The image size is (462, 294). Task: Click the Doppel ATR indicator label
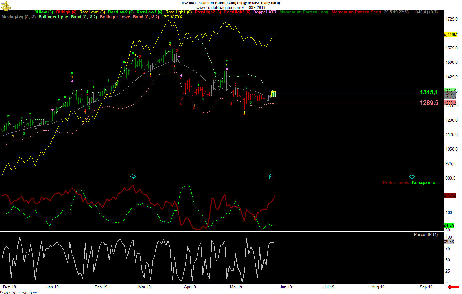(265, 12)
